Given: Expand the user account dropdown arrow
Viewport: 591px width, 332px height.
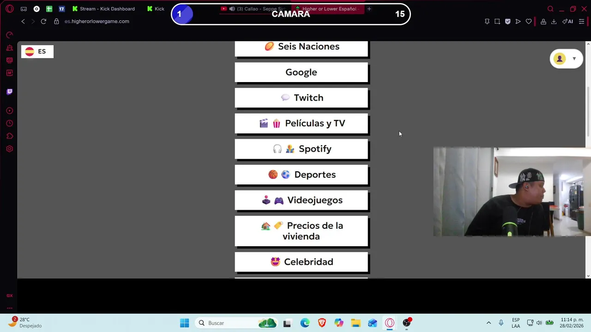Looking at the screenshot, I should click(574, 59).
